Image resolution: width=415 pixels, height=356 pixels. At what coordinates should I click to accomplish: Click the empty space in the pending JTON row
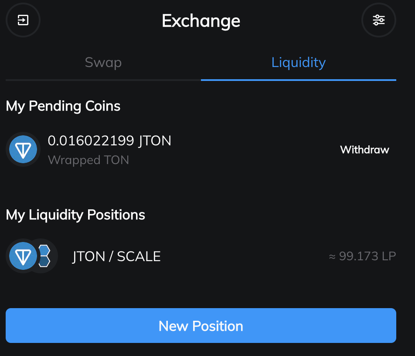pyautogui.click(x=253, y=150)
